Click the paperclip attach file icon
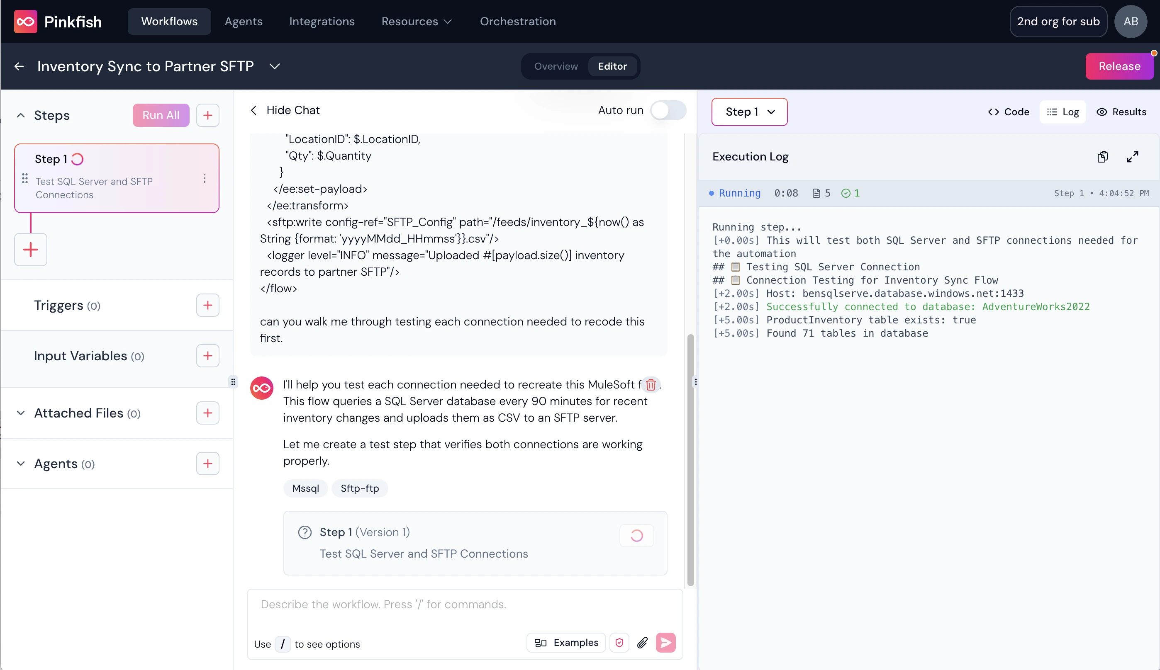1160x670 pixels. [643, 643]
